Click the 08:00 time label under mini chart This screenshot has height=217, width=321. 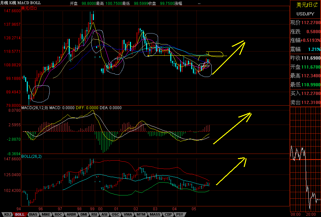coord(296,214)
